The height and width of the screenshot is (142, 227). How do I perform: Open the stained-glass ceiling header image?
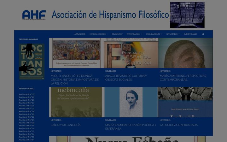(x=187, y=15)
